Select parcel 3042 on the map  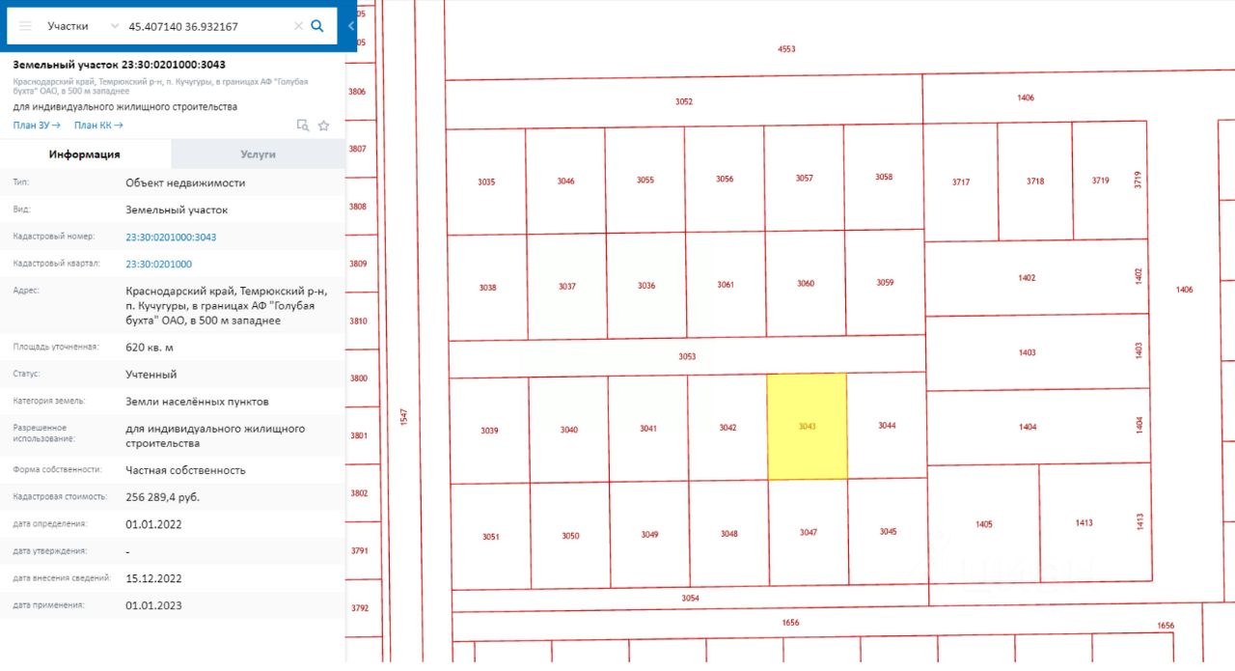tap(727, 428)
